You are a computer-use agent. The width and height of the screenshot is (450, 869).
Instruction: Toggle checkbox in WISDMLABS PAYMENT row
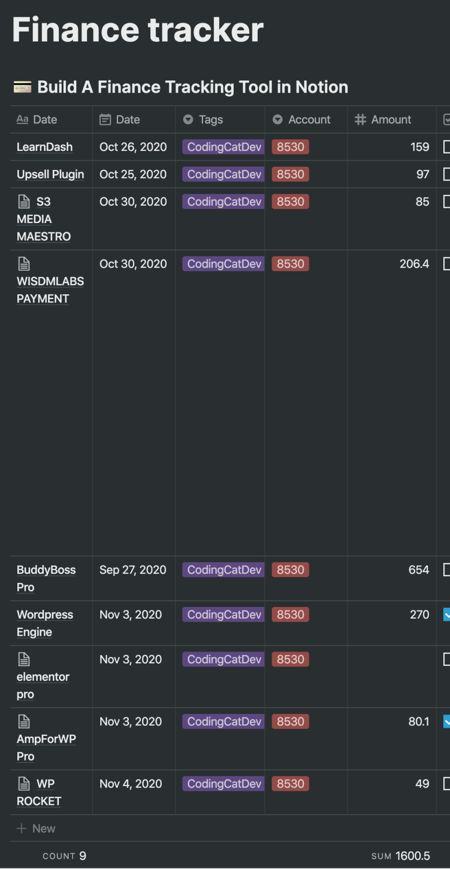(x=446, y=264)
